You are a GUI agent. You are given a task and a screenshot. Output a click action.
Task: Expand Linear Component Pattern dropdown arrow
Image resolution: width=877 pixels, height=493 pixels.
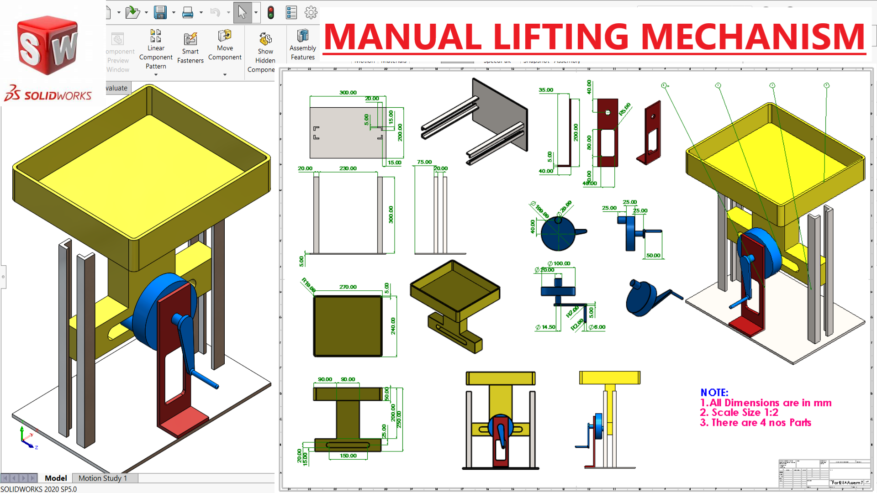pos(156,75)
